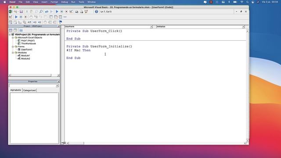The height and width of the screenshot is (158, 281).
Task: Click the code window horizontal scrollbar
Action: (x=156, y=143)
